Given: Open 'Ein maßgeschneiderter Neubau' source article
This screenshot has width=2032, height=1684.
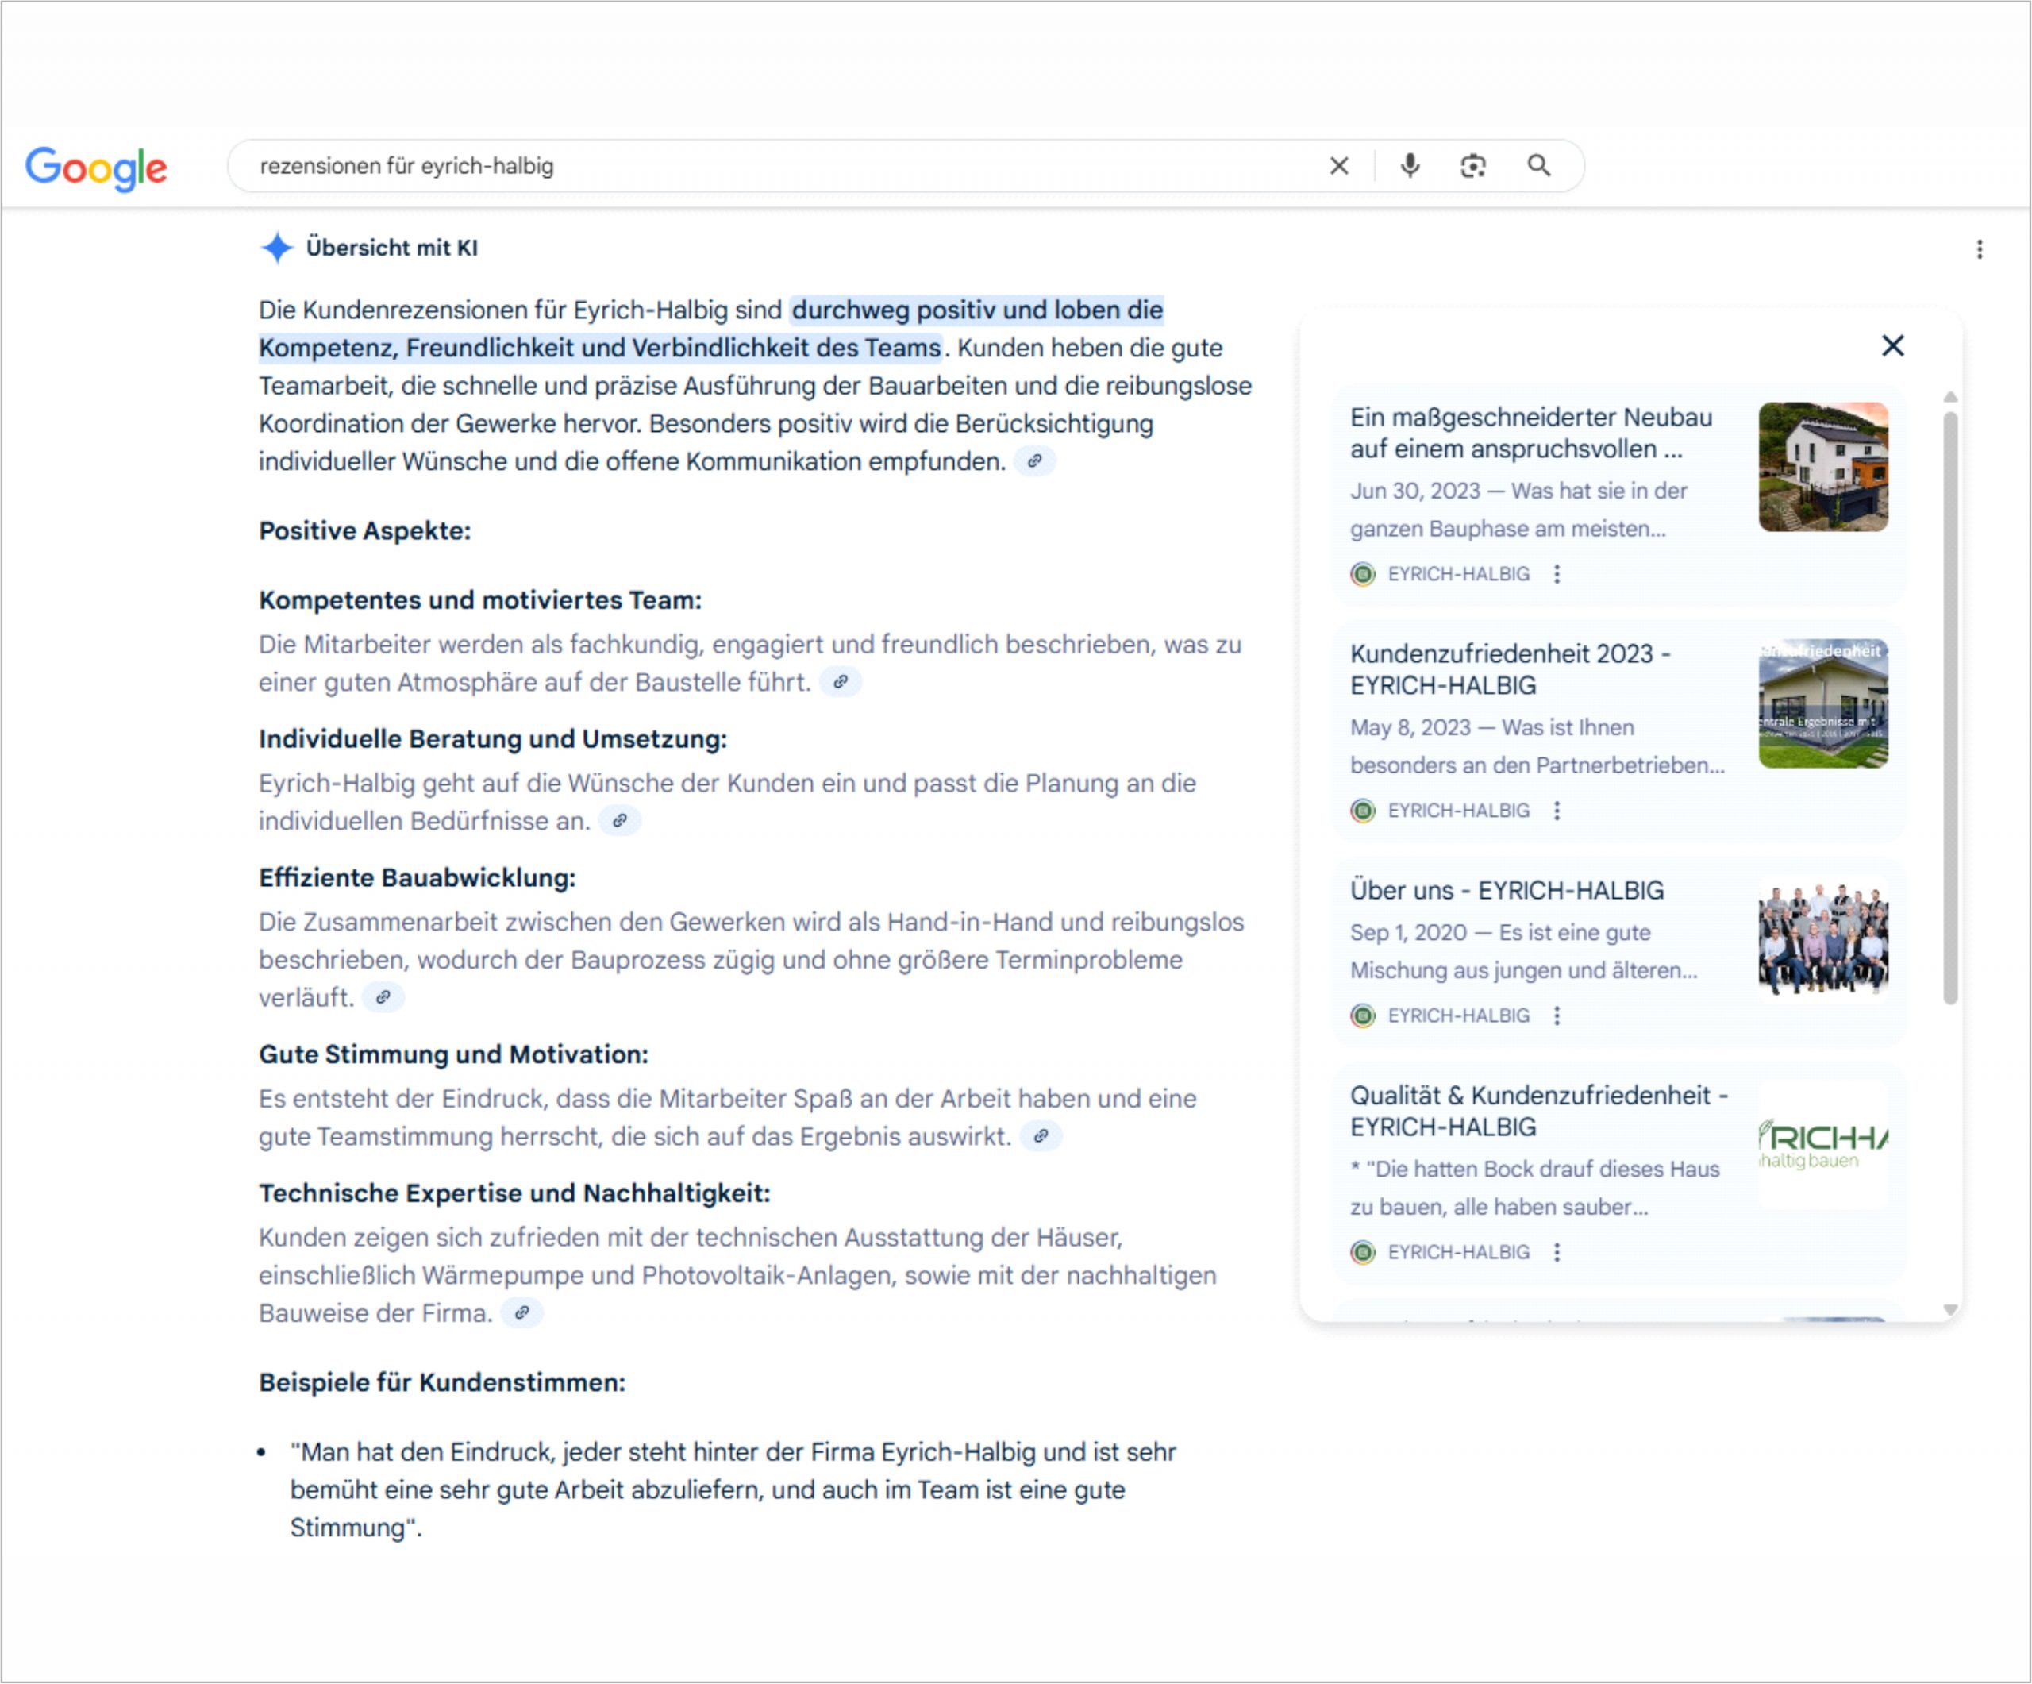Looking at the screenshot, I should coord(1530,433).
